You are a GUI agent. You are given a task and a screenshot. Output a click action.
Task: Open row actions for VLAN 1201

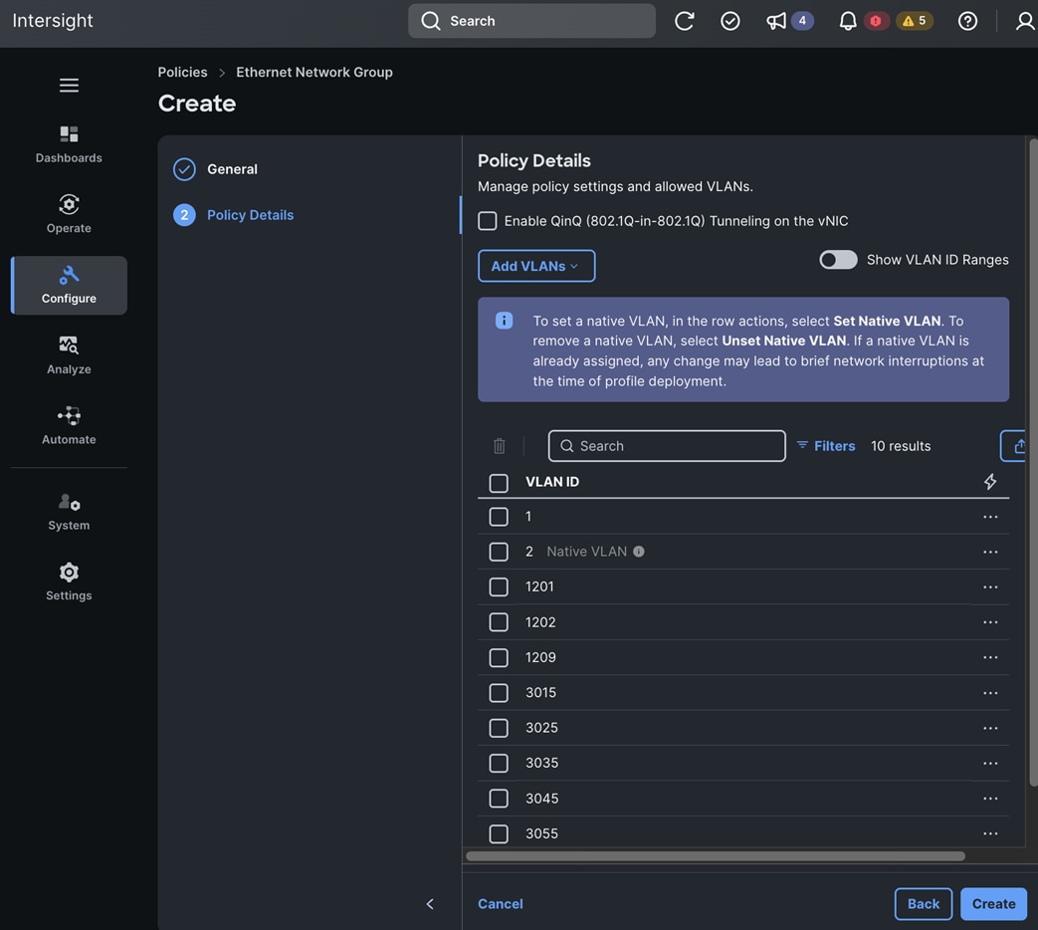[989, 586]
